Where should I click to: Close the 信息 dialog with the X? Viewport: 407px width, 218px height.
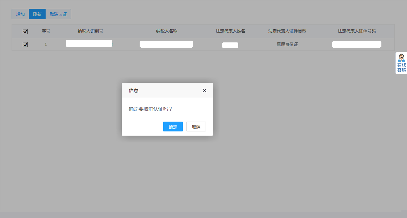pos(204,90)
